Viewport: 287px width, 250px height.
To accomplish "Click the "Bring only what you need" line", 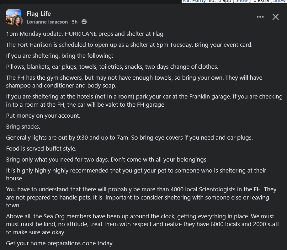I will click(x=107, y=159).
